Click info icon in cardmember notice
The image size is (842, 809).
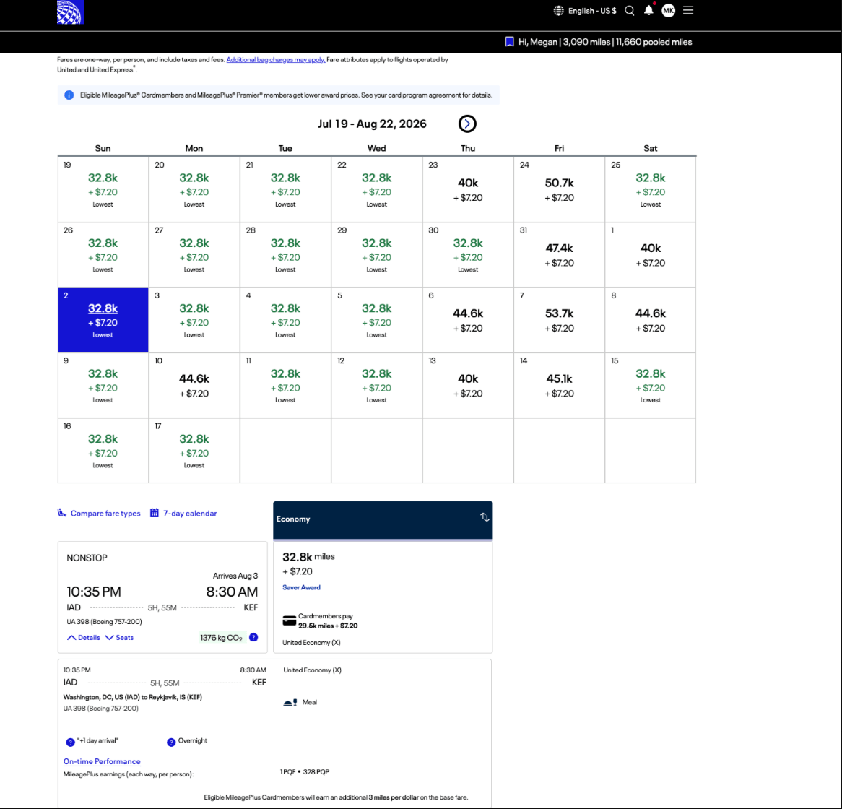point(69,95)
